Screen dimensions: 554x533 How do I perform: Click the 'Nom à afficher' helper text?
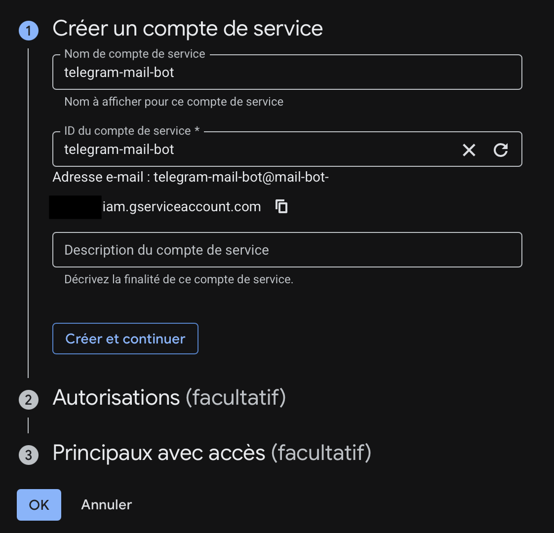coord(174,102)
